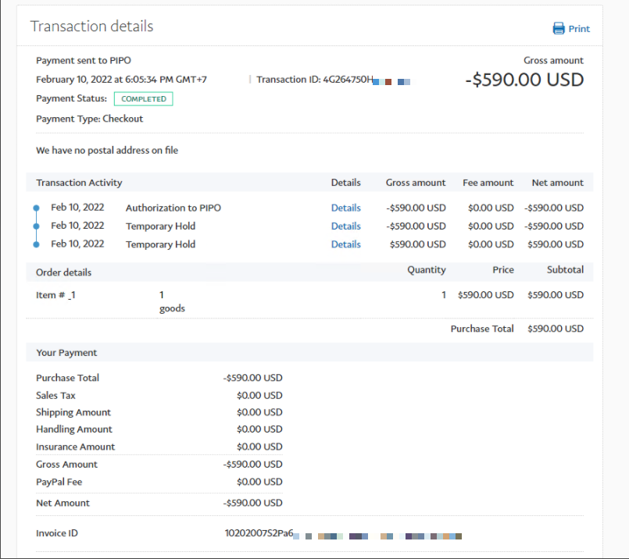Screen dimensions: 629x559
Task: Open Details for the -$590.00 Temporary Hold
Action: point(345,226)
